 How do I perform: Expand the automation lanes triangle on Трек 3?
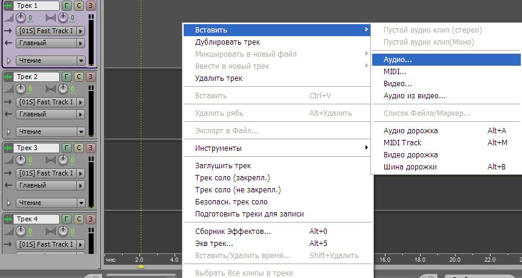(x=8, y=203)
